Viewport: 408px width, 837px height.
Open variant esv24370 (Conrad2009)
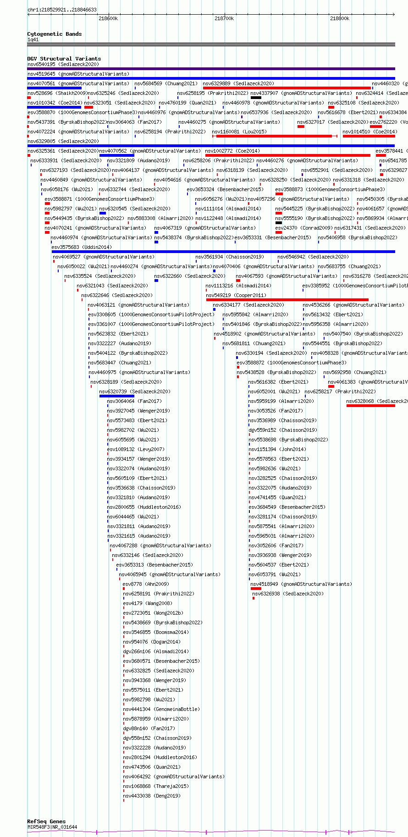304,228
